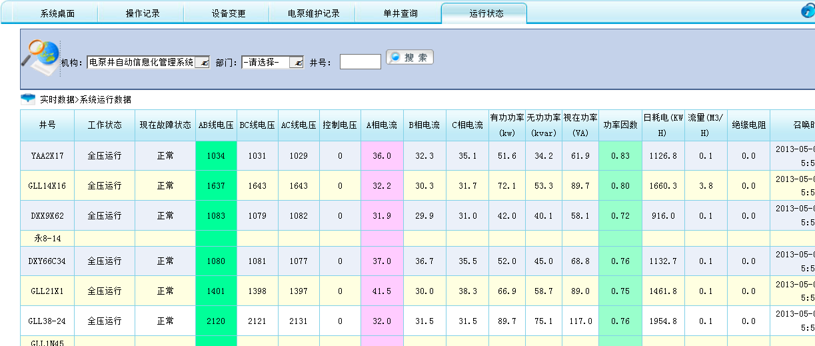
Task: Click the pink 41.5 A相电流 cell
Action: point(382,291)
